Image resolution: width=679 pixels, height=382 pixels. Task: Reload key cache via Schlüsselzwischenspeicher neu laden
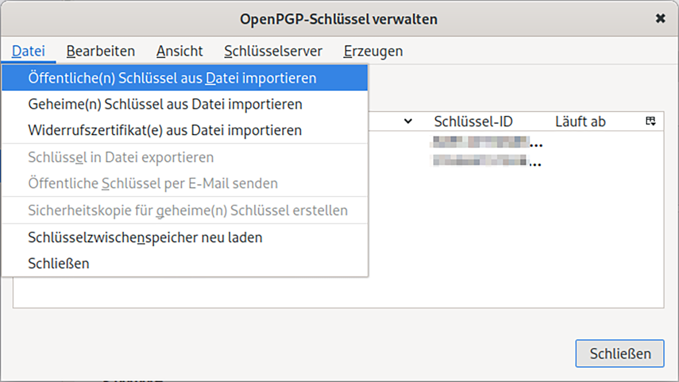click(x=145, y=238)
